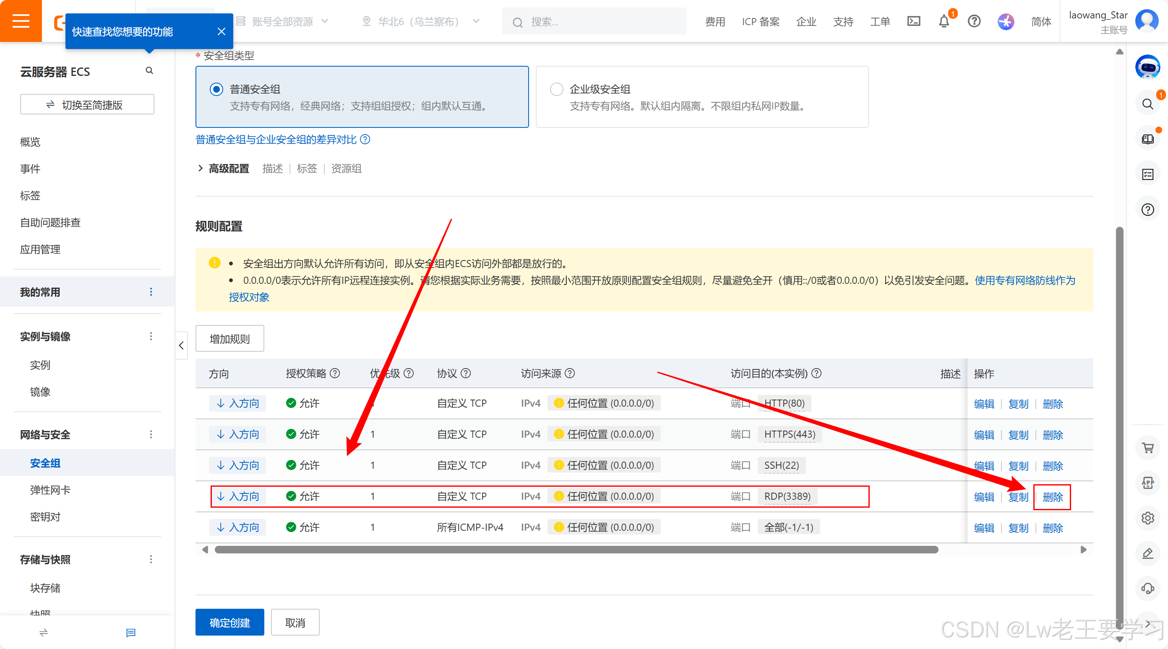This screenshot has height=649, width=1168.
Task: Open 实例与镜像 more options dots
Action: [x=151, y=336]
